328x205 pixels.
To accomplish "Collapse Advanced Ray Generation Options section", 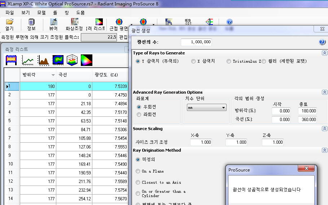I will 324,92.
